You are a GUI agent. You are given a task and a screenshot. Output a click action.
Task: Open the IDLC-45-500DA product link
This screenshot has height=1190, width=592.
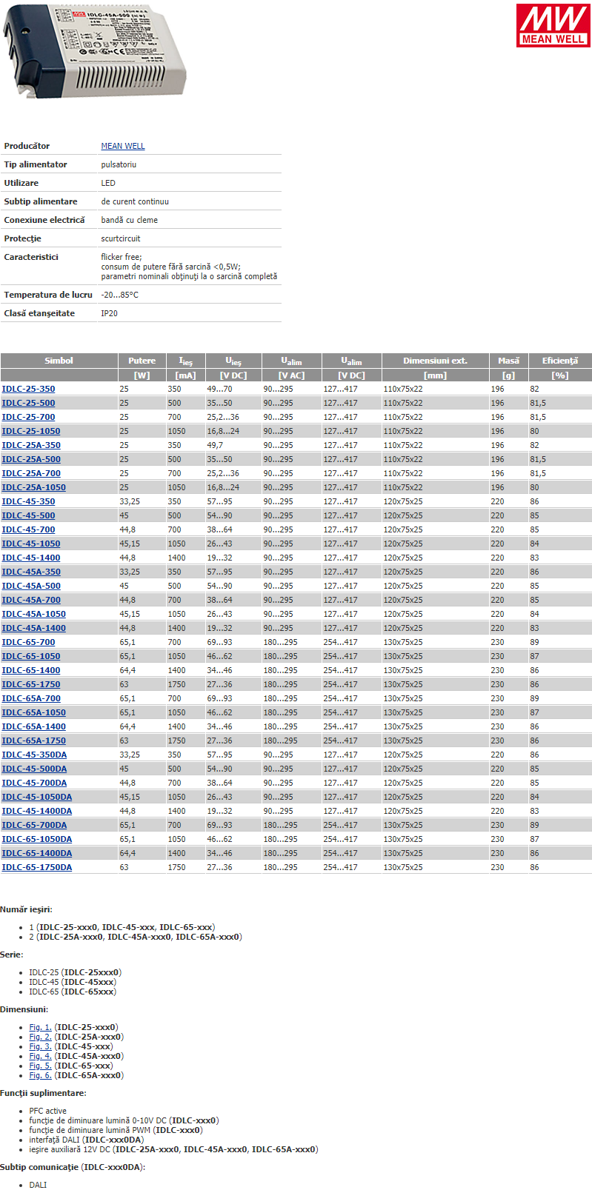click(34, 769)
